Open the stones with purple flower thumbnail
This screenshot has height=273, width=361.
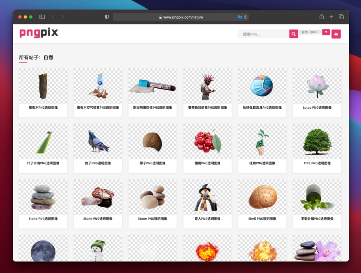pos(317,249)
